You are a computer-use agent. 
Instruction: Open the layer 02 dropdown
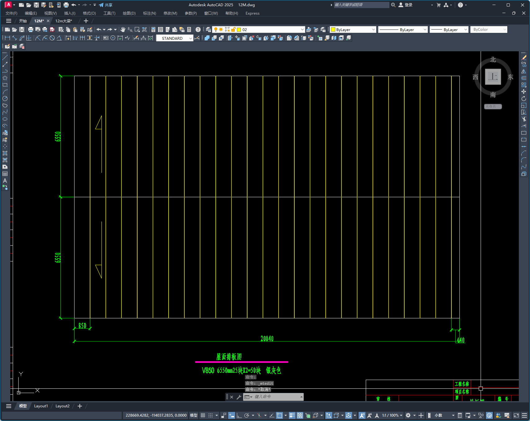click(258, 30)
